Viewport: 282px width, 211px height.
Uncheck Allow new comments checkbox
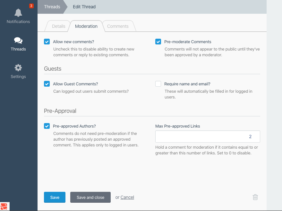[47, 42]
